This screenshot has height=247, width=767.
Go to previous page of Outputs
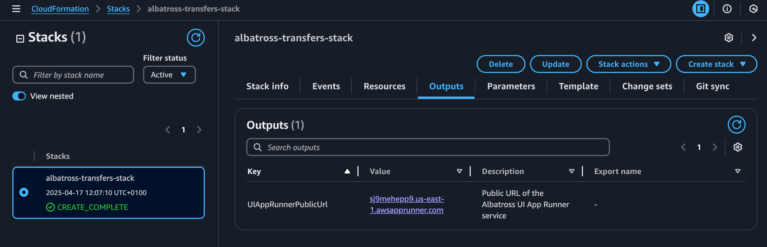[683, 147]
